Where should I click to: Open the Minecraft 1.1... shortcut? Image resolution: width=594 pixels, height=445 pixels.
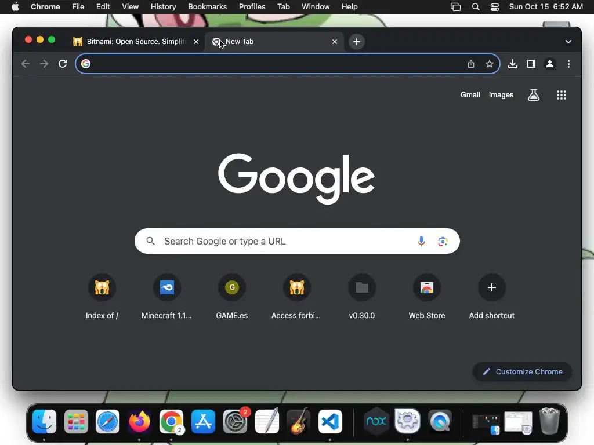coord(166,297)
